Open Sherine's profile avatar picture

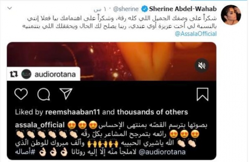click(x=231, y=15)
